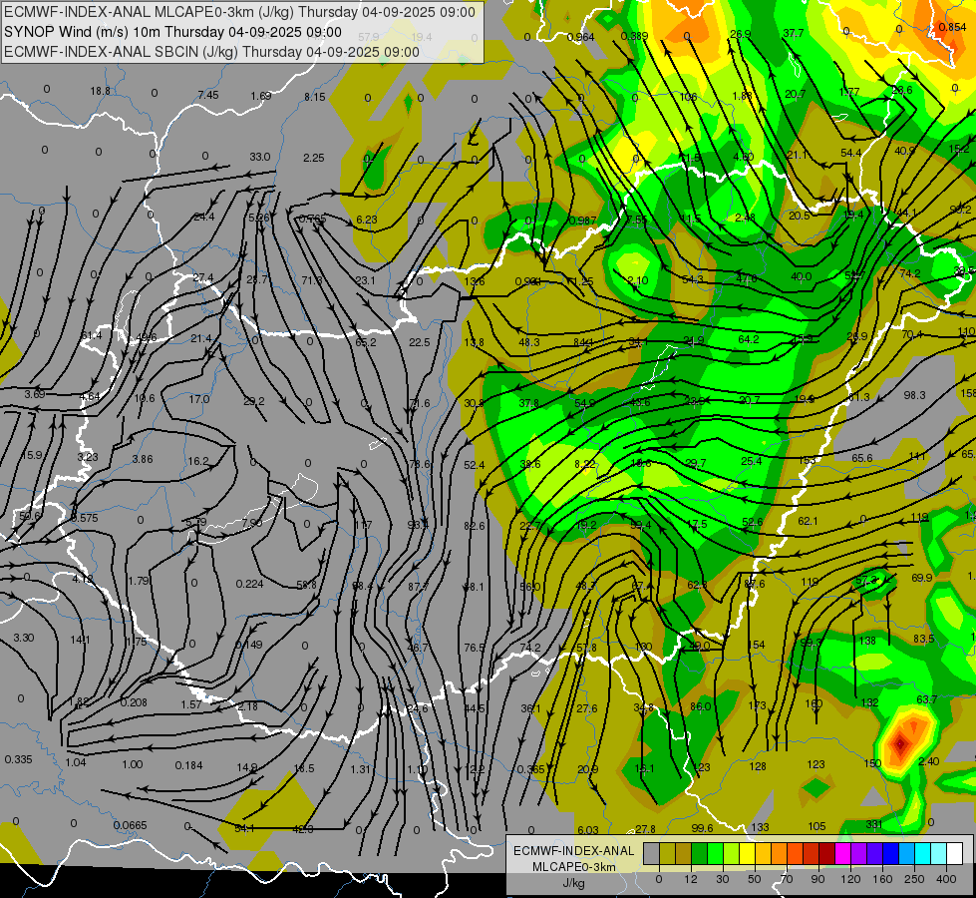Click the map value 29.2
This screenshot has width=976, height=898.
click(x=254, y=401)
